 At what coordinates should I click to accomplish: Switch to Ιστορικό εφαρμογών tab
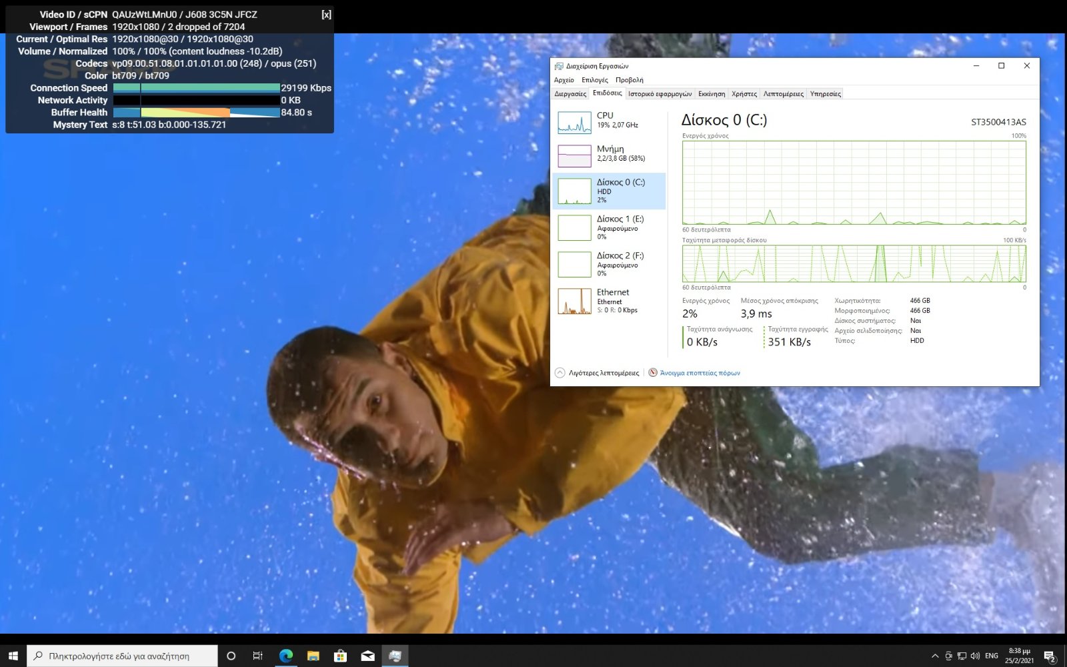tap(660, 94)
